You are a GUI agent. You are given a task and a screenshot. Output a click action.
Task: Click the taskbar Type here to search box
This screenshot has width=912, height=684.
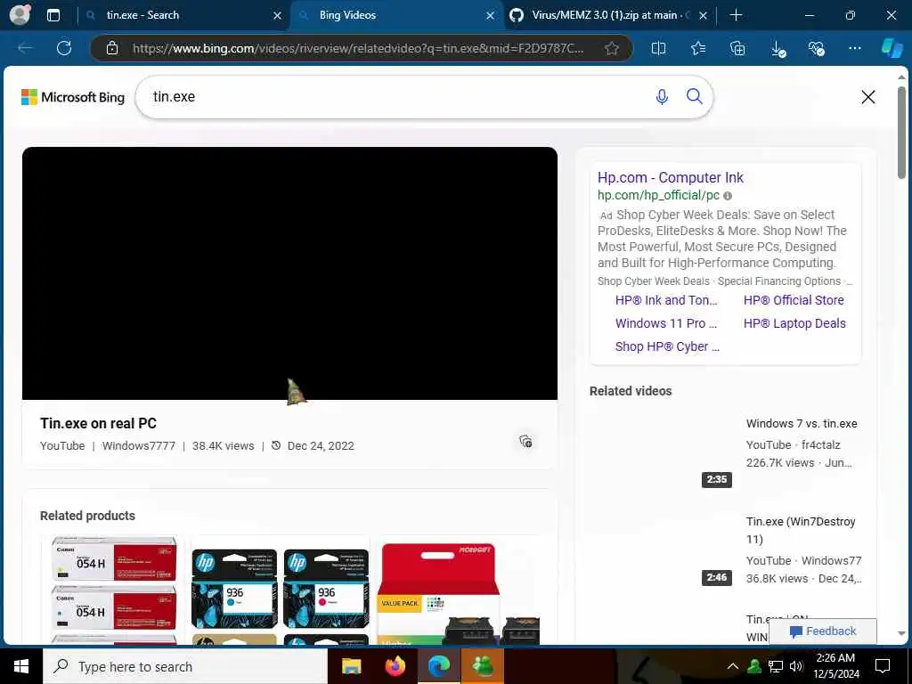click(185, 666)
